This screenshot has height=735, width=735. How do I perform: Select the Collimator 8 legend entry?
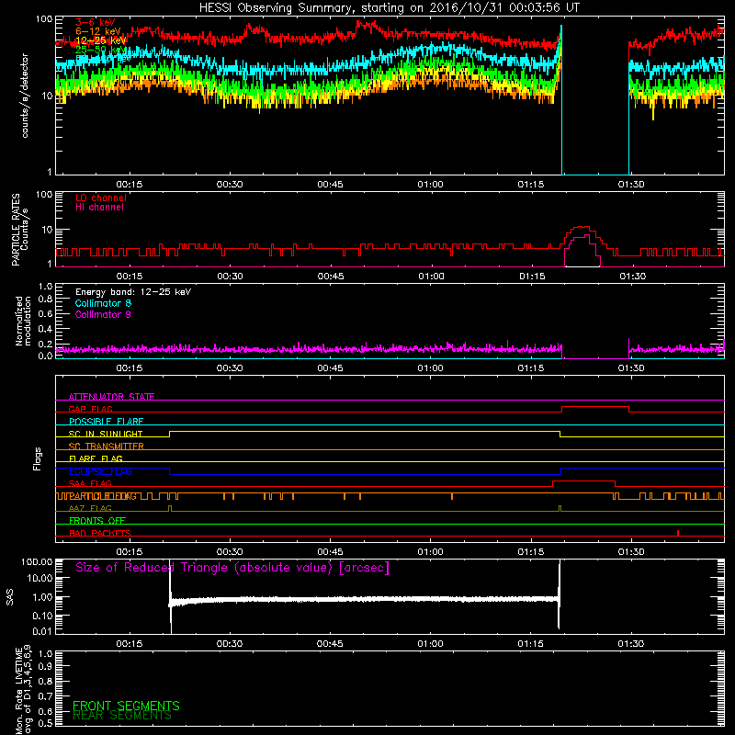[x=103, y=303]
